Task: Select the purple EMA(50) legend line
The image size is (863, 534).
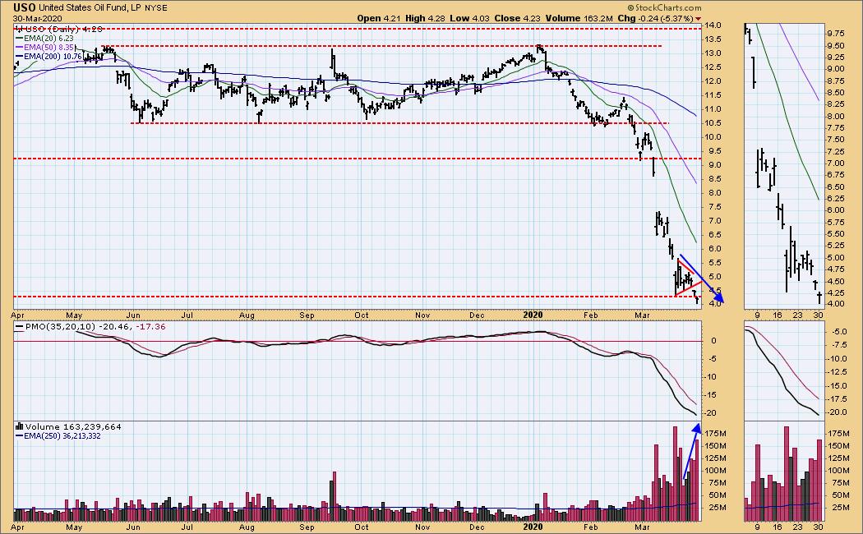Action: click(19, 48)
